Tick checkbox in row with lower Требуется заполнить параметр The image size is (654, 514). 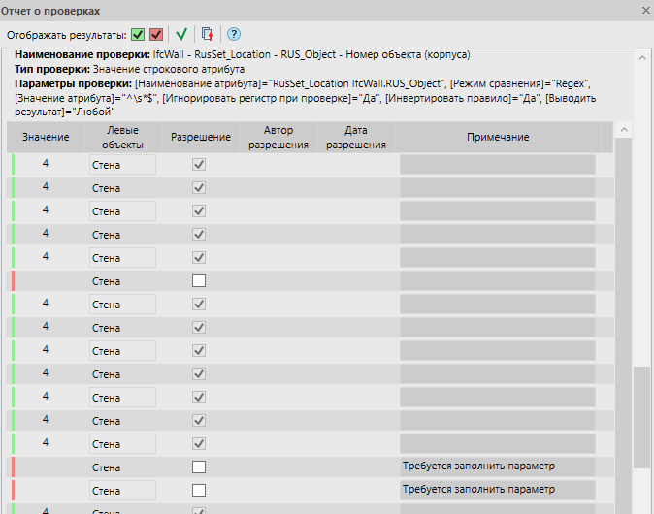coord(199,490)
